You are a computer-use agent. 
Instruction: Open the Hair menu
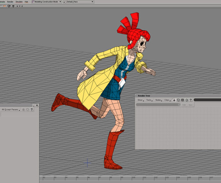[x=26, y=2]
